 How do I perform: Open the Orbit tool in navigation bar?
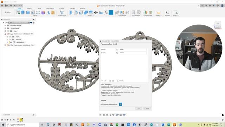[100, 115]
